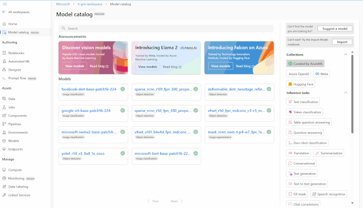Toggle the Curated by AzureML filter
363x208 pixels.
[305, 64]
